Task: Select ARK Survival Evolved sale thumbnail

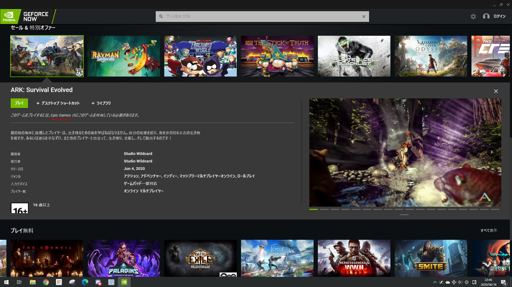Action: pyautogui.click(x=47, y=56)
